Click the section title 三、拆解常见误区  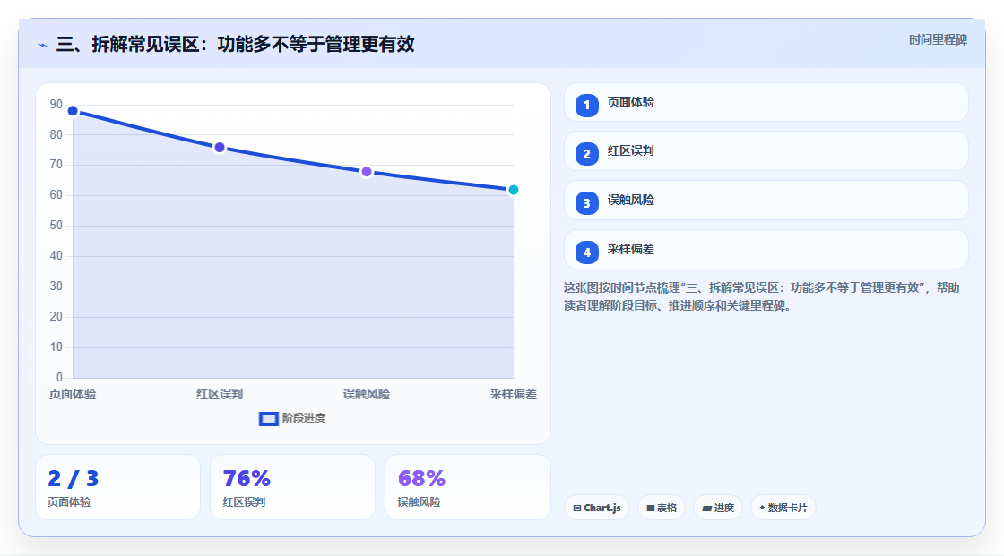click(x=236, y=45)
